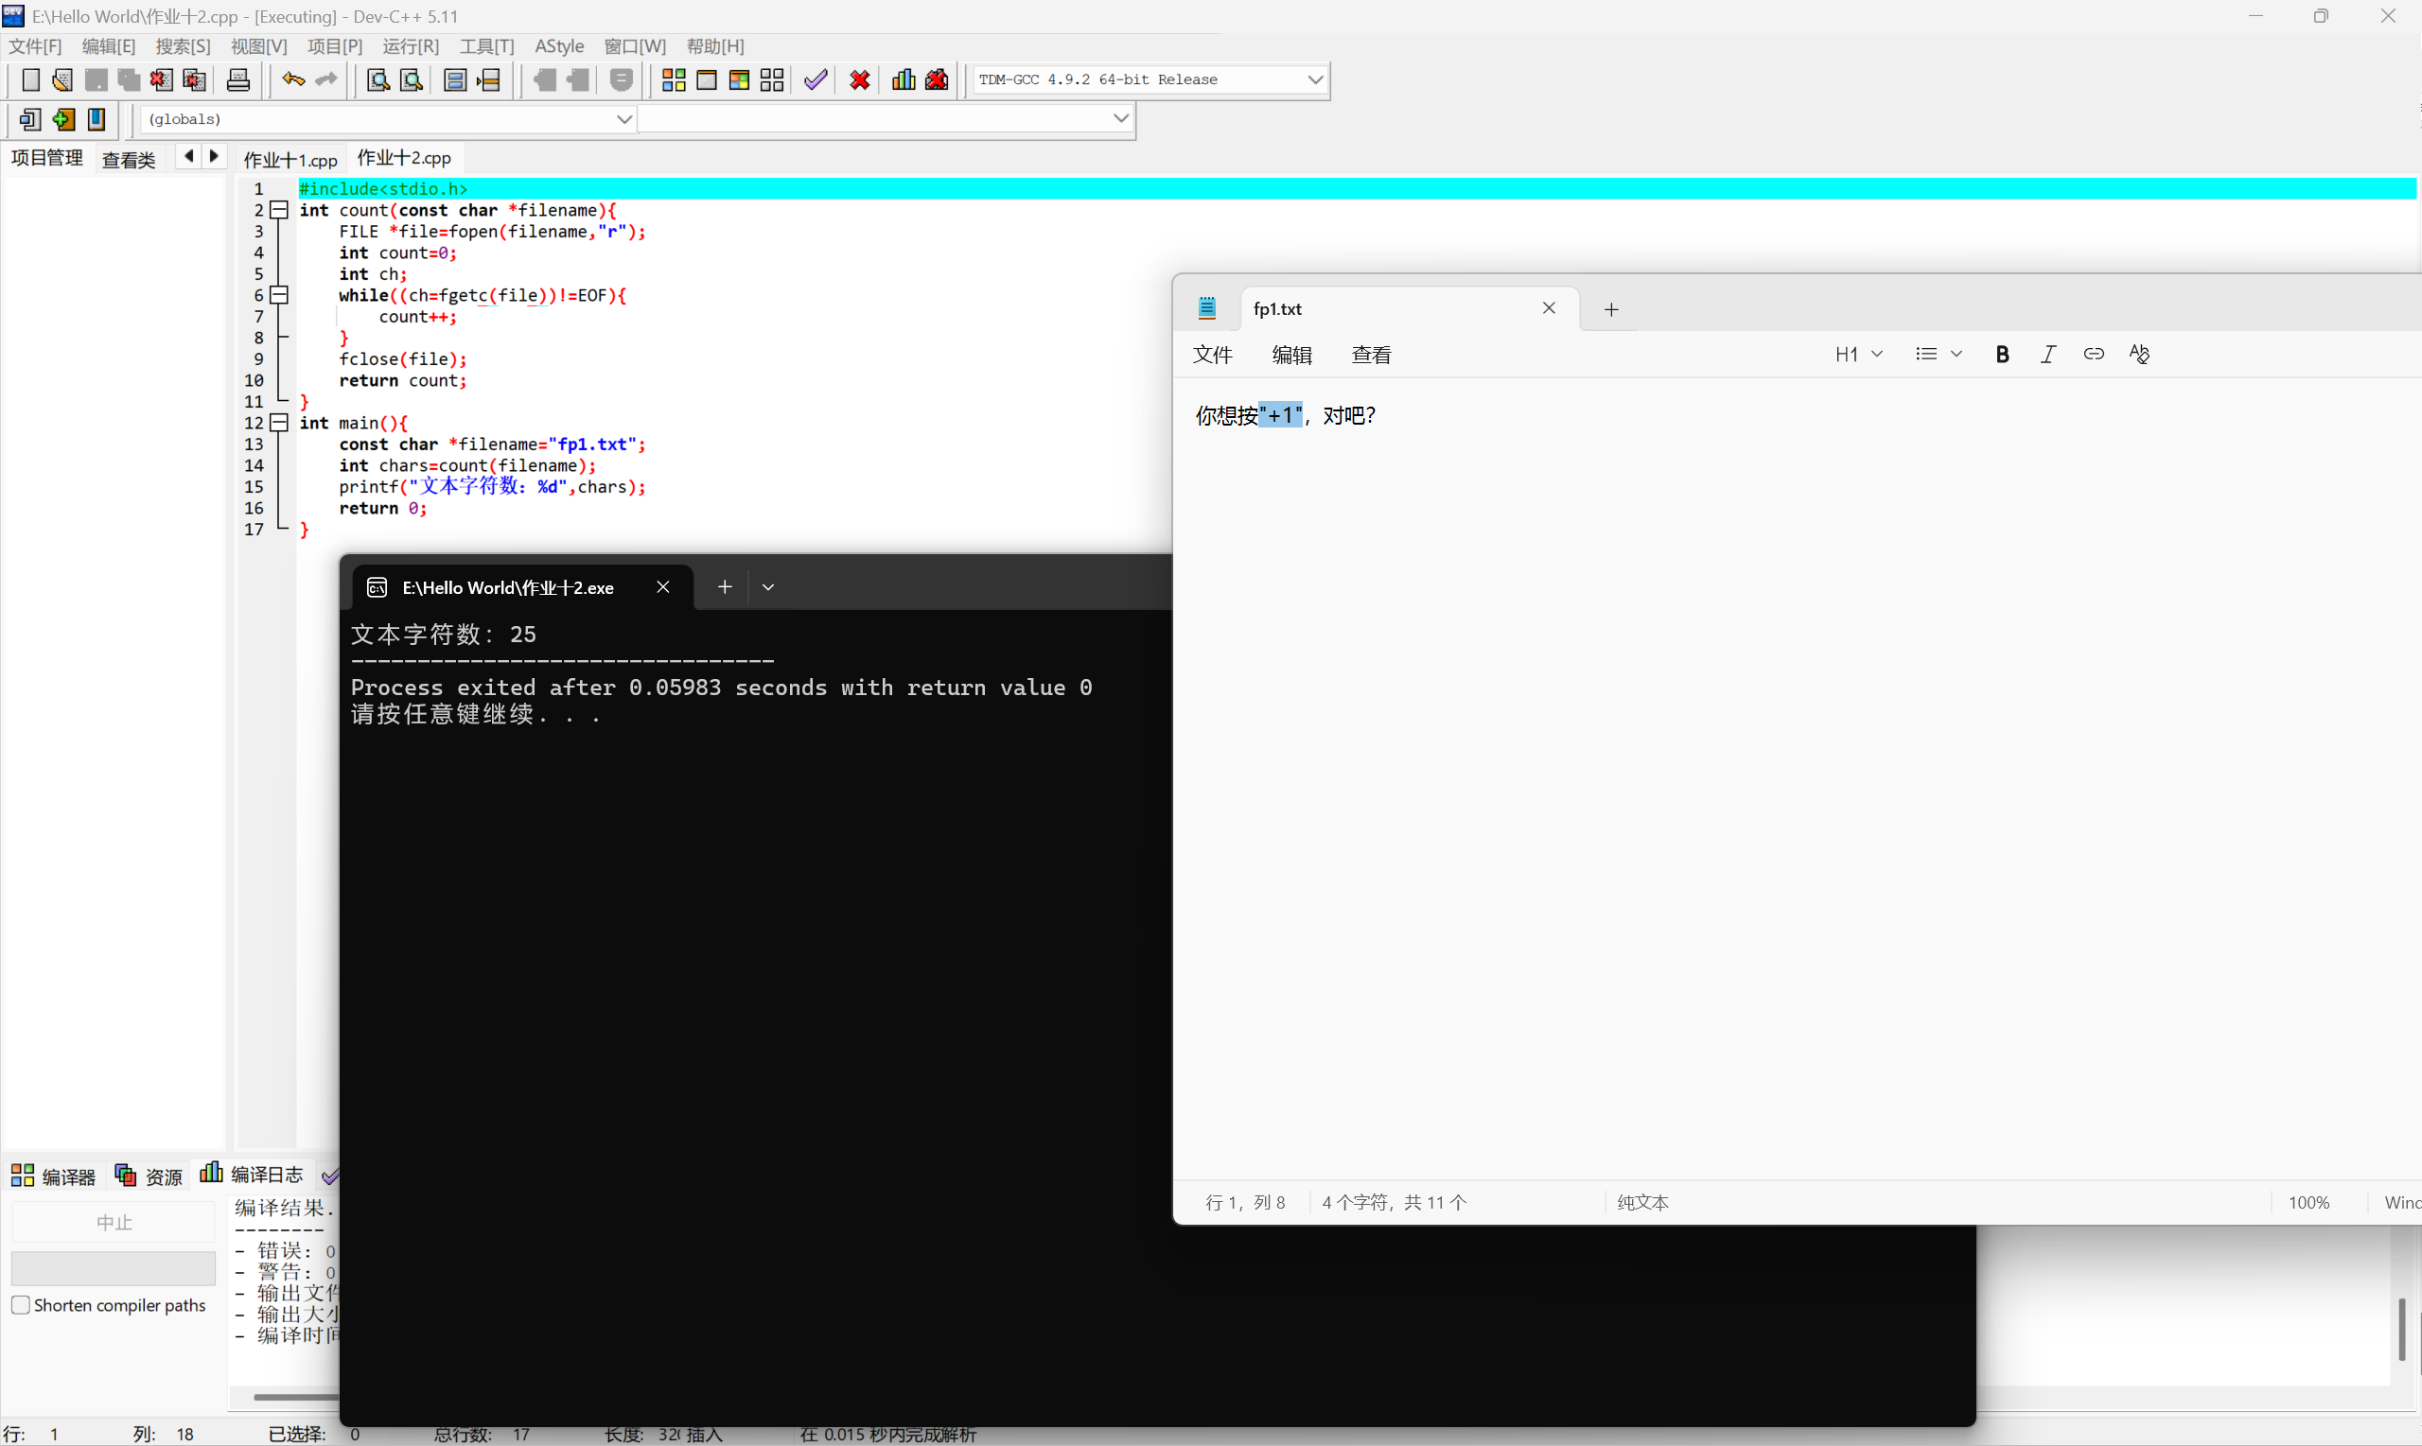
Task: Click the purple Syntax Check checkmark
Action: pyautogui.click(x=816, y=79)
